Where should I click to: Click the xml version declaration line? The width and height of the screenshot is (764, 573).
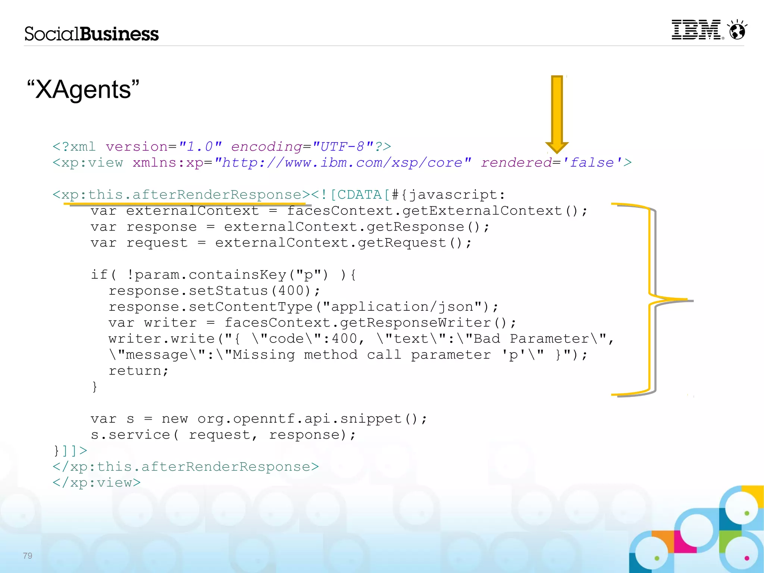(222, 147)
